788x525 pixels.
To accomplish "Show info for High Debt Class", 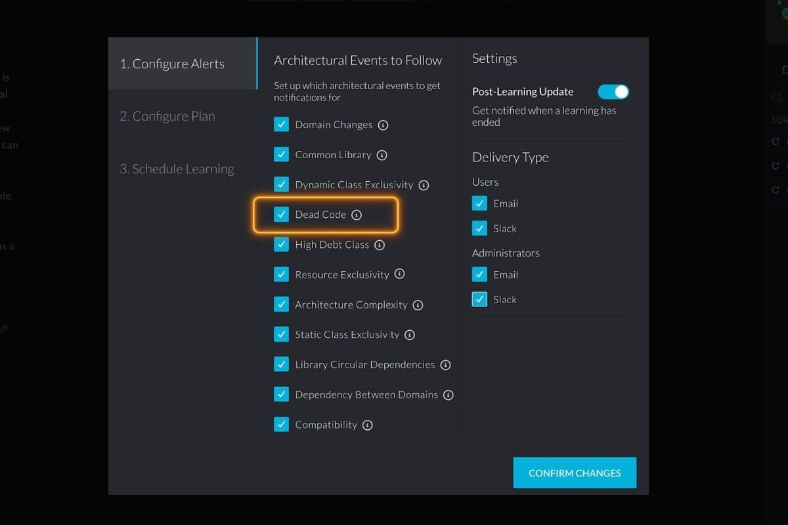I will [x=380, y=245].
